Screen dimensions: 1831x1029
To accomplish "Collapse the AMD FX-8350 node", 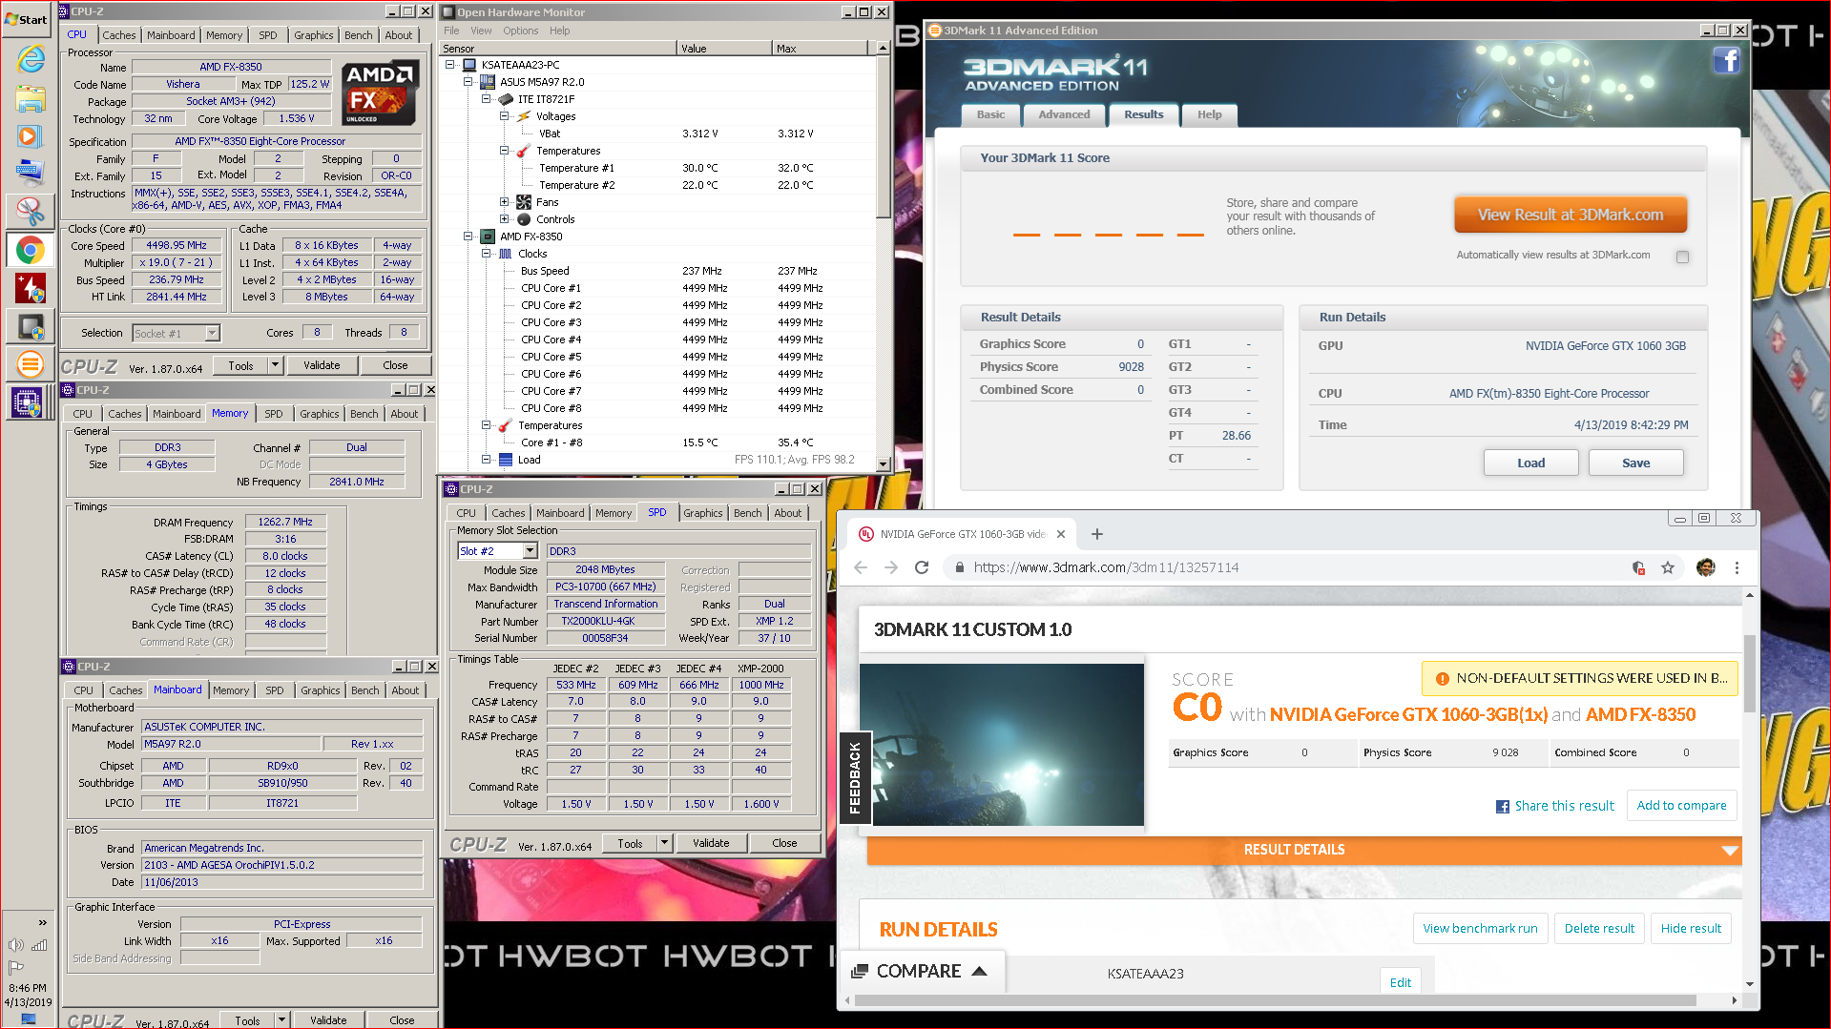I will (468, 237).
